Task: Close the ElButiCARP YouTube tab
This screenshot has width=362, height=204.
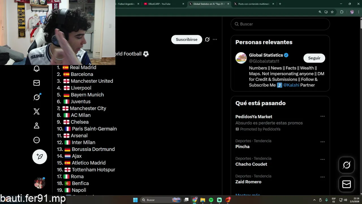Action: 183,4
